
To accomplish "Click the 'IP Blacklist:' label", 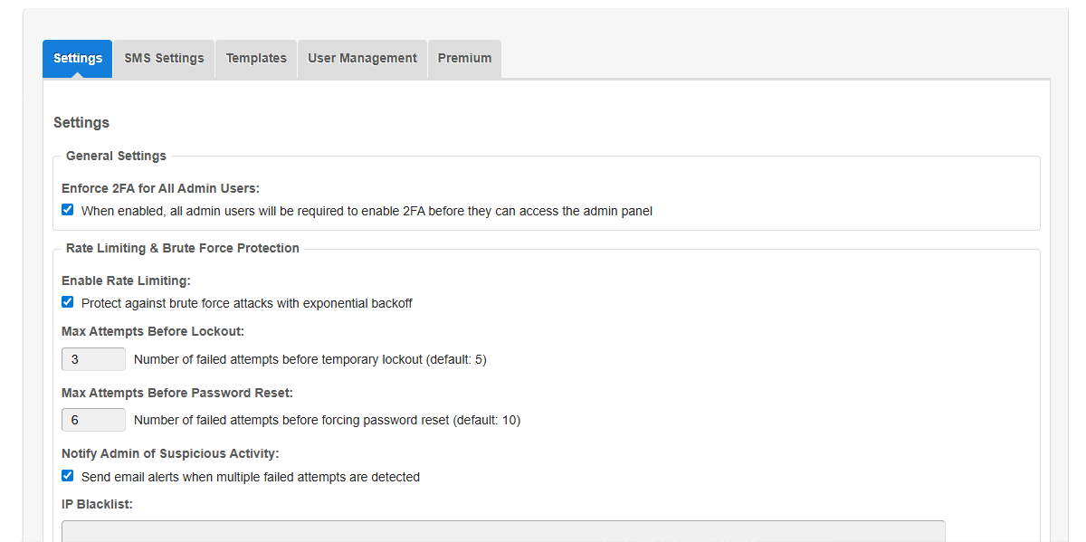I will pos(97,504).
